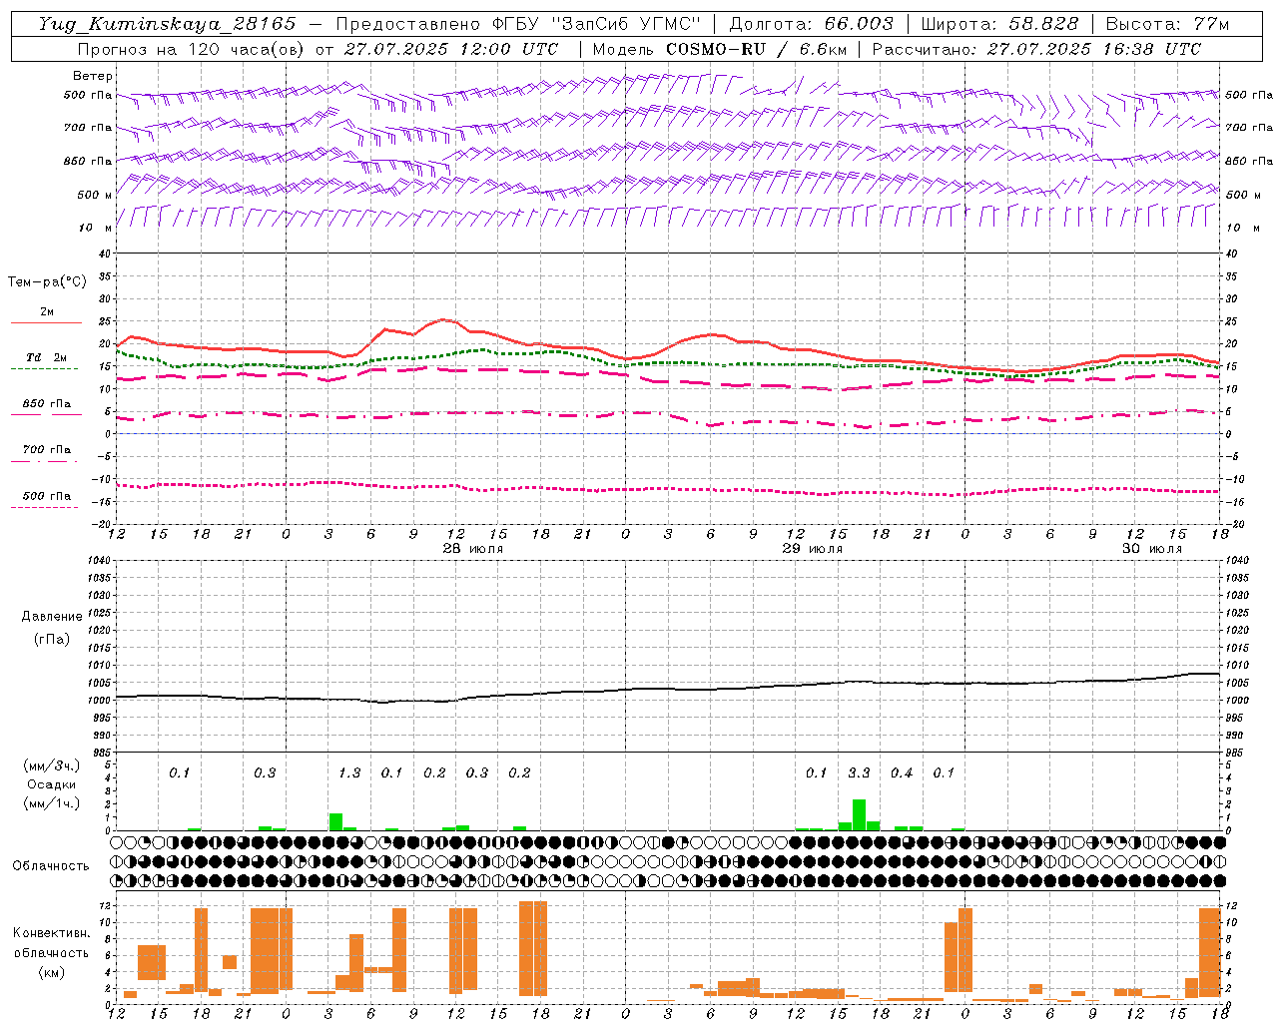Click the 'Высота: 77м' header entry
Viewport: 1278px width, 1022px height.
pyautogui.click(x=1167, y=24)
